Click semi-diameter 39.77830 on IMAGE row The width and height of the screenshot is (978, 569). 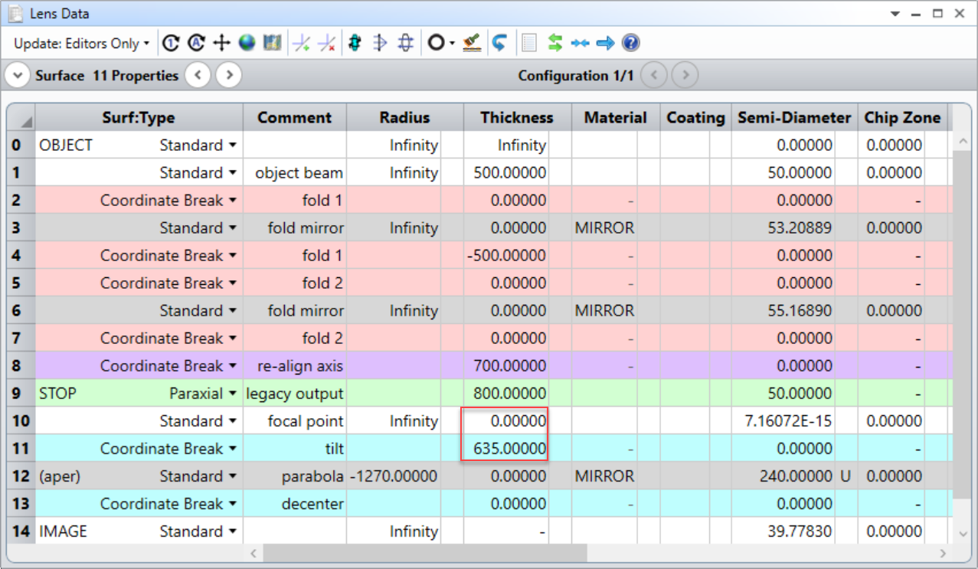pos(783,531)
